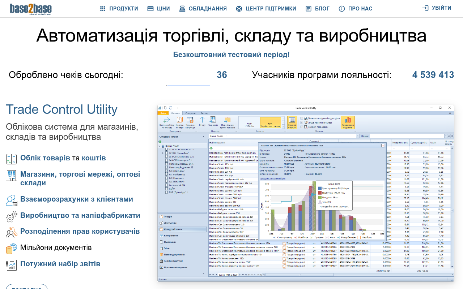Go to the Ціни page

(x=158, y=9)
